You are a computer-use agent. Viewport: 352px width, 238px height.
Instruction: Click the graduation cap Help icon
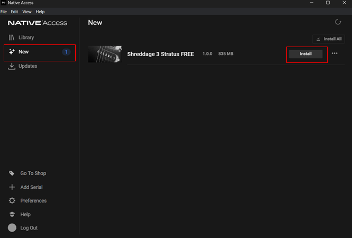pyautogui.click(x=12, y=214)
